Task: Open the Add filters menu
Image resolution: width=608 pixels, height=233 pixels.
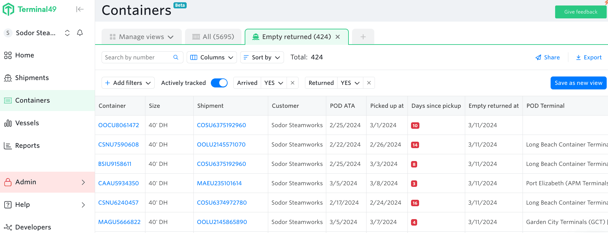Action: pos(128,83)
